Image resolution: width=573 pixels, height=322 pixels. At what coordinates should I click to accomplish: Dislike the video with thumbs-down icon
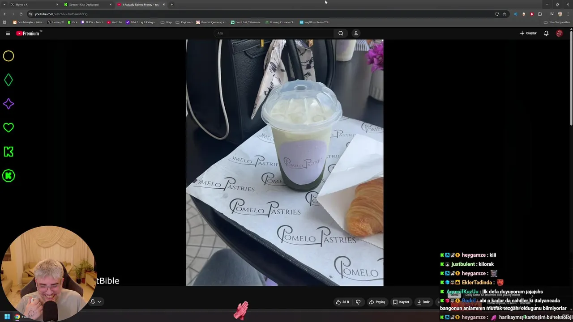point(358,302)
